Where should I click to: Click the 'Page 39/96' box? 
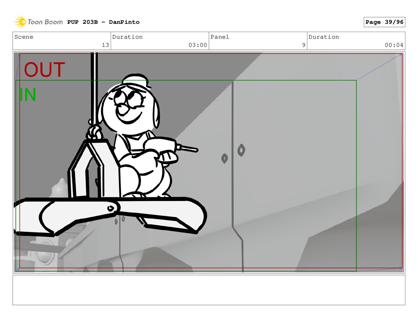[384, 22]
